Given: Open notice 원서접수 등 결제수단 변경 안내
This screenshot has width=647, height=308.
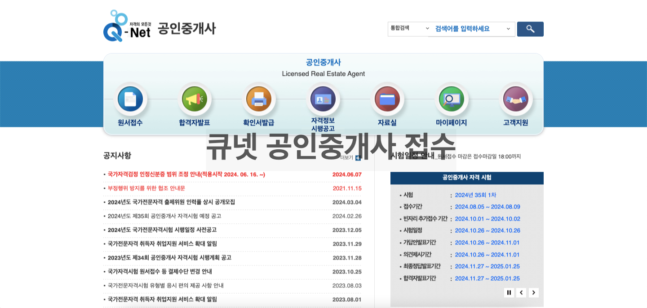Looking at the screenshot, I should point(160,272).
